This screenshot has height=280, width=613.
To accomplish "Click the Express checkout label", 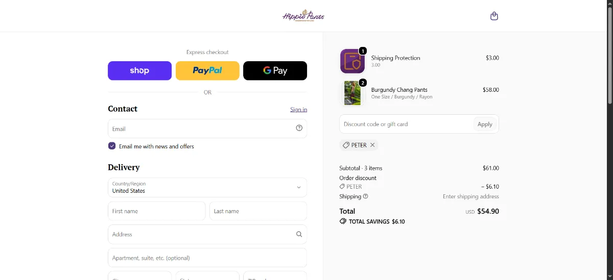I will point(207,52).
